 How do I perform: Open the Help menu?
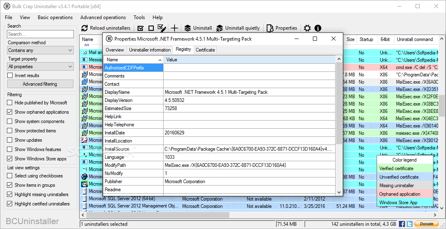[157, 17]
